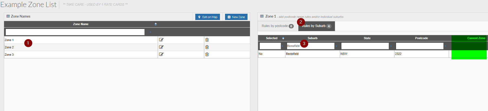Focus the State filter field
Viewport: 488px width, 111px height.
(365, 46)
